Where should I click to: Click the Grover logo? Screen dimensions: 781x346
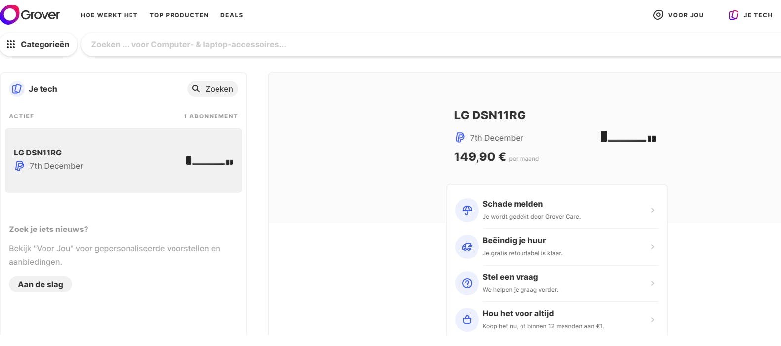click(30, 15)
